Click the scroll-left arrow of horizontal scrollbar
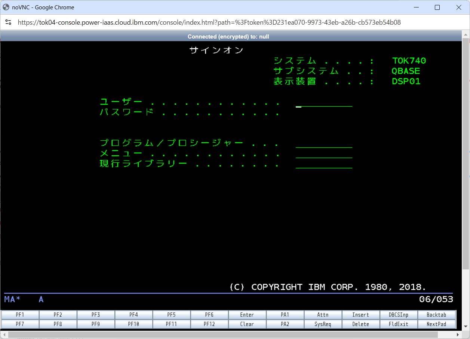This screenshot has width=470, height=339. 4,334
